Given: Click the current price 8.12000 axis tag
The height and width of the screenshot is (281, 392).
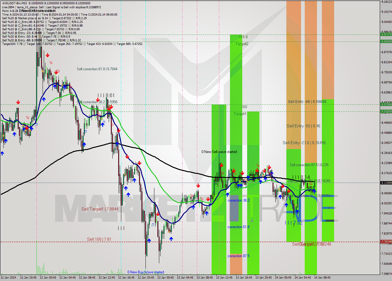Looking at the screenshot, I should [x=386, y=183].
